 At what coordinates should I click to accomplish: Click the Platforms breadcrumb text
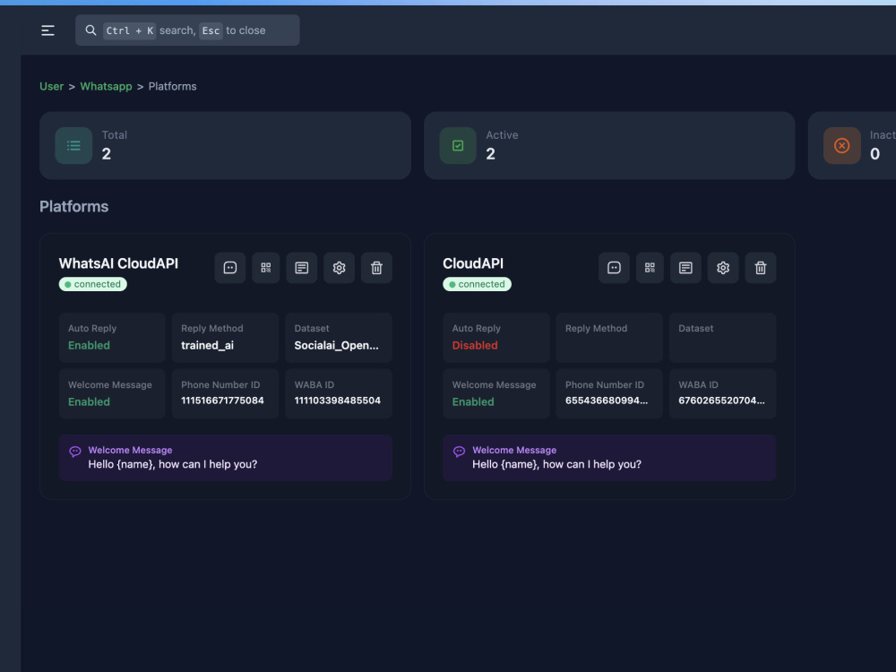coord(173,86)
